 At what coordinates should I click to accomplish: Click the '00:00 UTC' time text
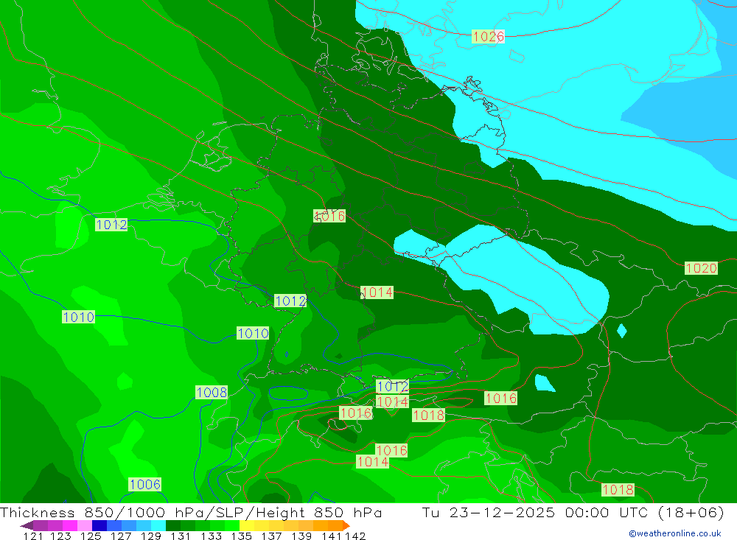(607, 512)
